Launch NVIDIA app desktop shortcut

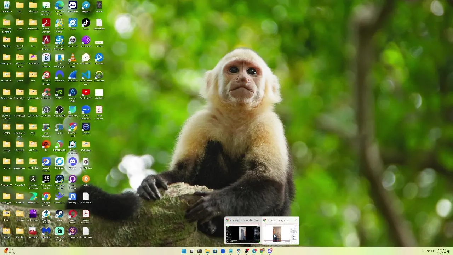pos(59,93)
